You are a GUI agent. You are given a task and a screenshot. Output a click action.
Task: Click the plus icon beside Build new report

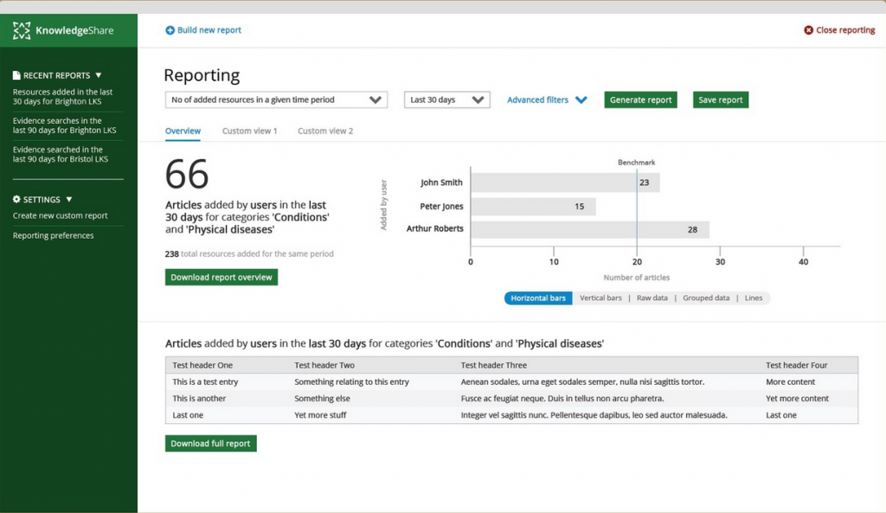170,30
